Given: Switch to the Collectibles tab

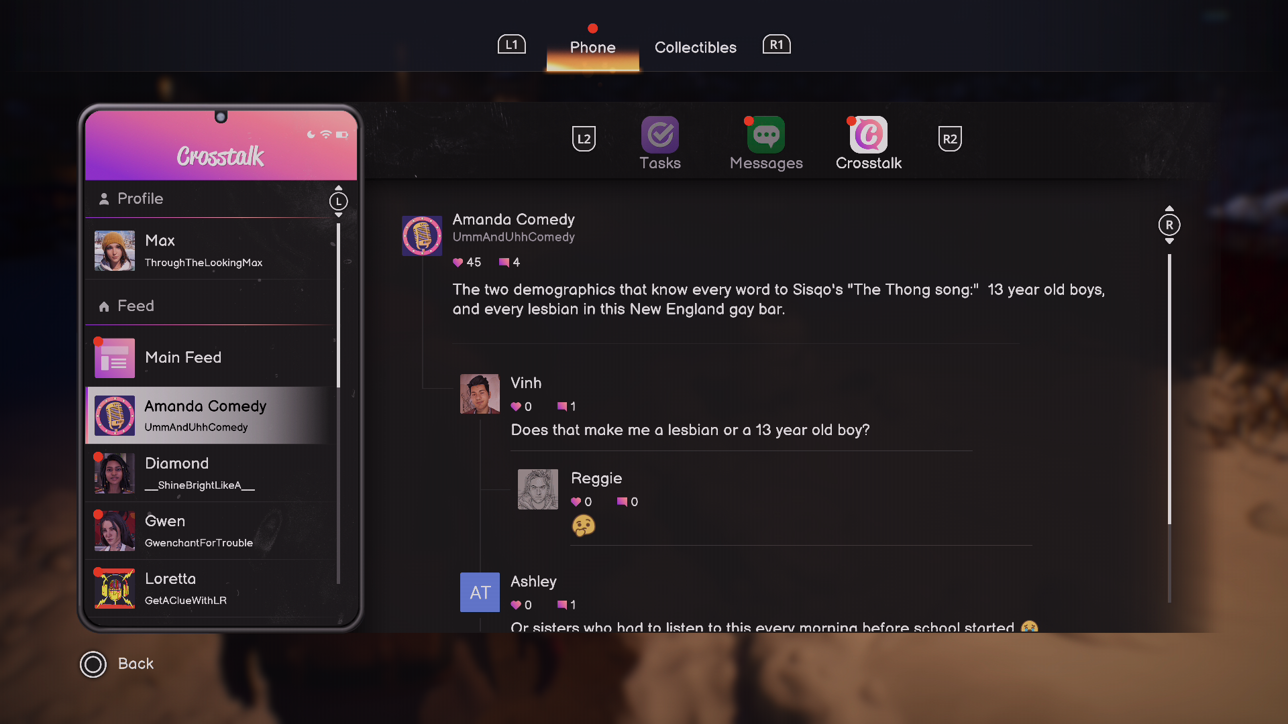Looking at the screenshot, I should 695,48.
